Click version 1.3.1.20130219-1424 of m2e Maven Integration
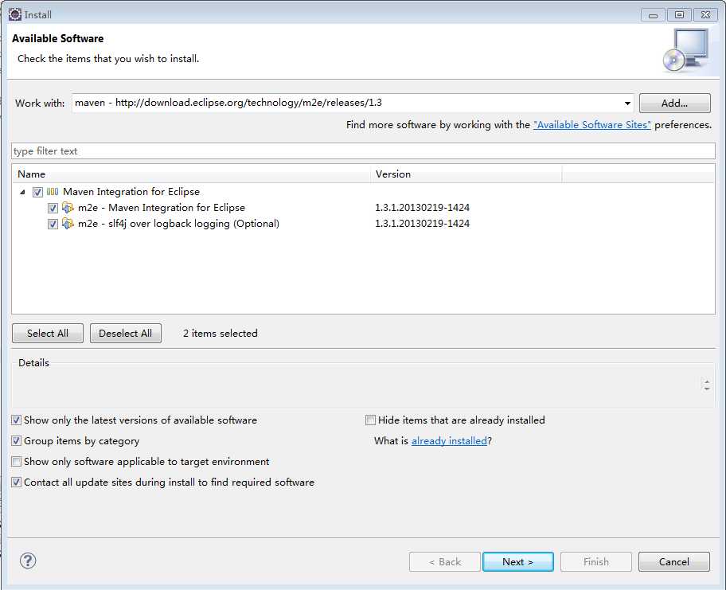 pos(422,208)
